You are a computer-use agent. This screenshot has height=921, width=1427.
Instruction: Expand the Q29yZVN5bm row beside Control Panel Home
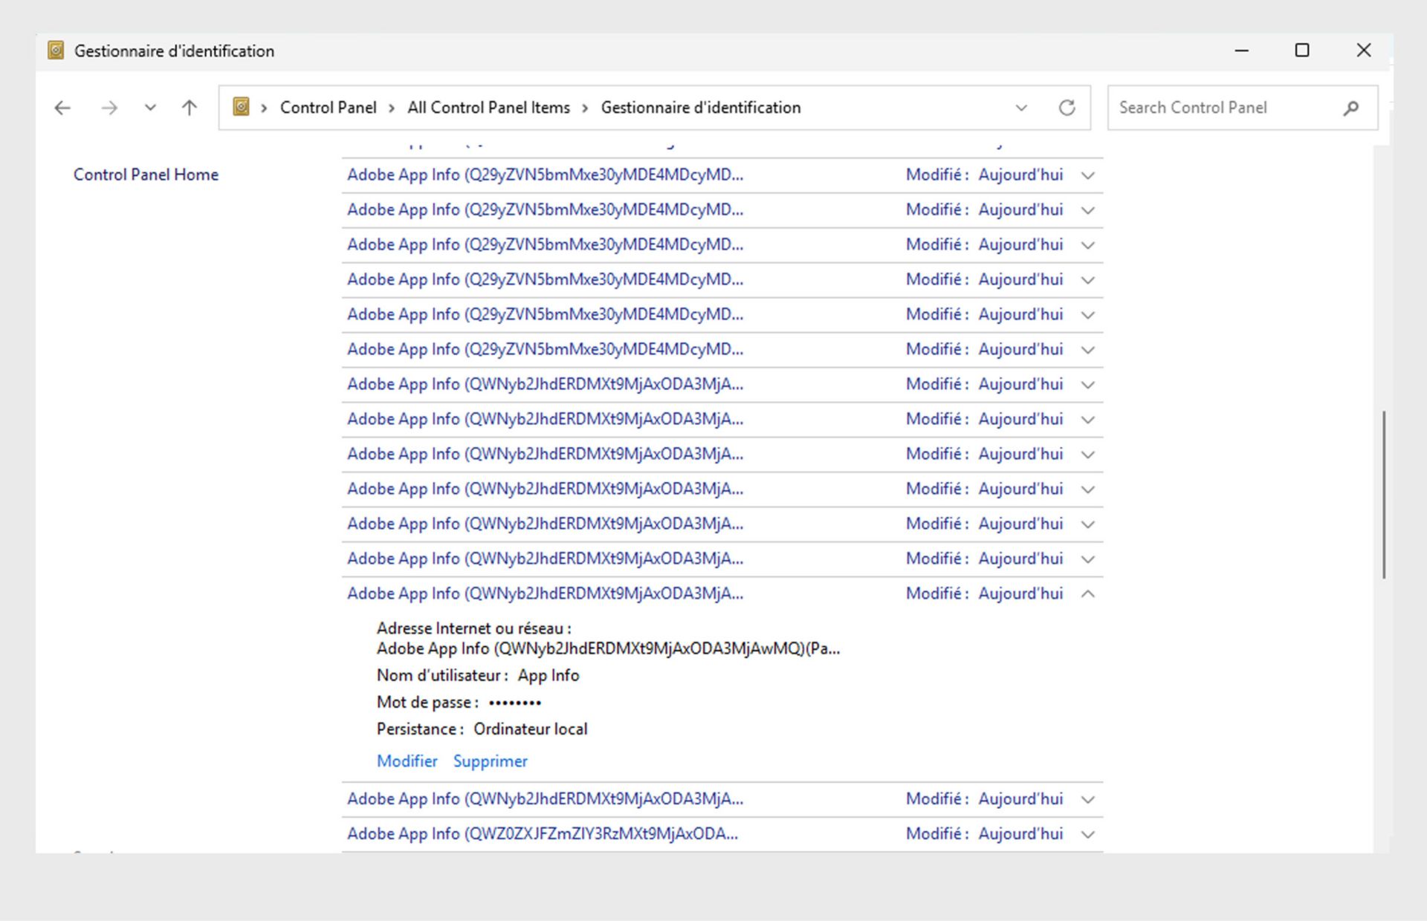coord(1087,175)
